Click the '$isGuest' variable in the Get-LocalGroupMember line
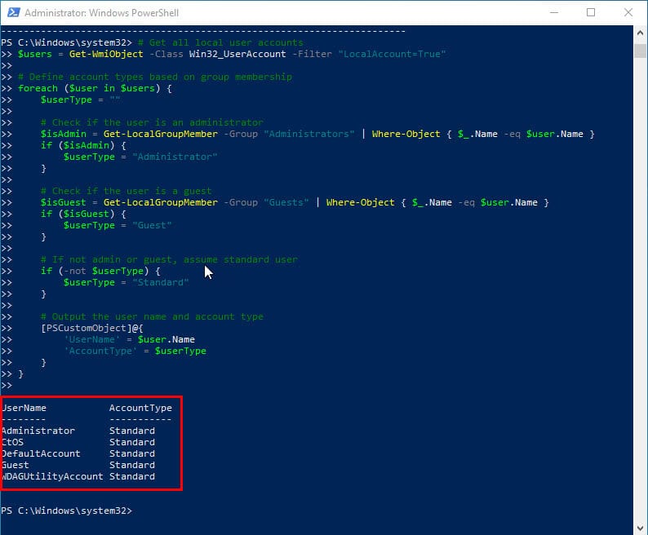 [x=64, y=202]
